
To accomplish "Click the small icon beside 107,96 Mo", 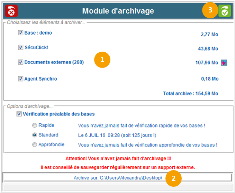I will (x=224, y=63).
